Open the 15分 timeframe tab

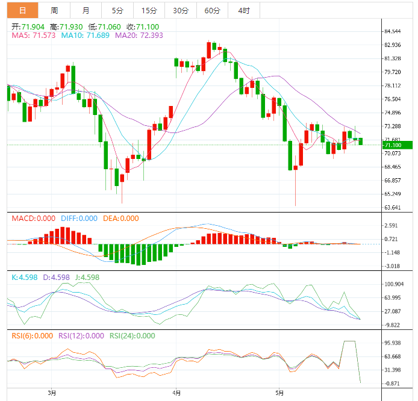149,10
